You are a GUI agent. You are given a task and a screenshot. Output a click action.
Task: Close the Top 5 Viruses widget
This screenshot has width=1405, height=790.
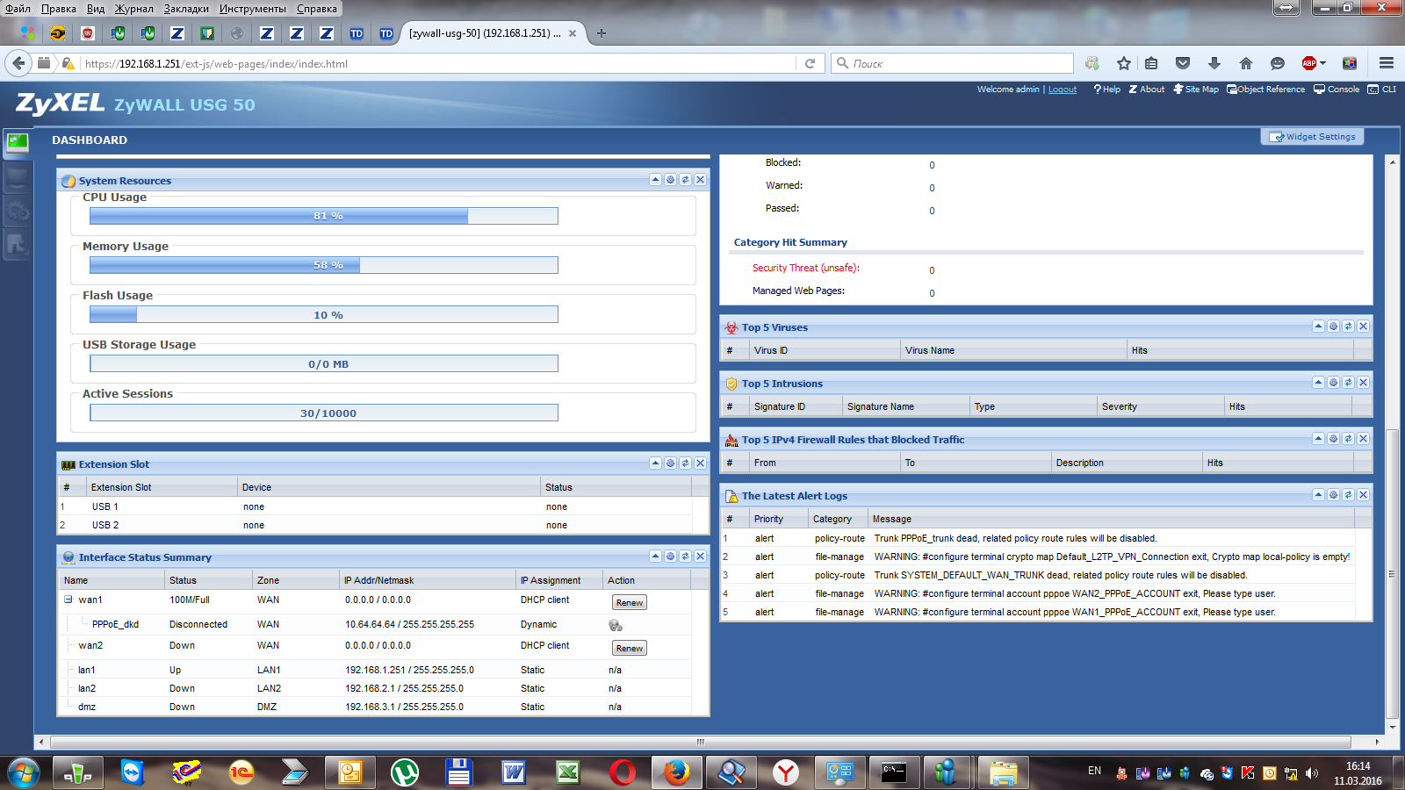pyautogui.click(x=1363, y=327)
